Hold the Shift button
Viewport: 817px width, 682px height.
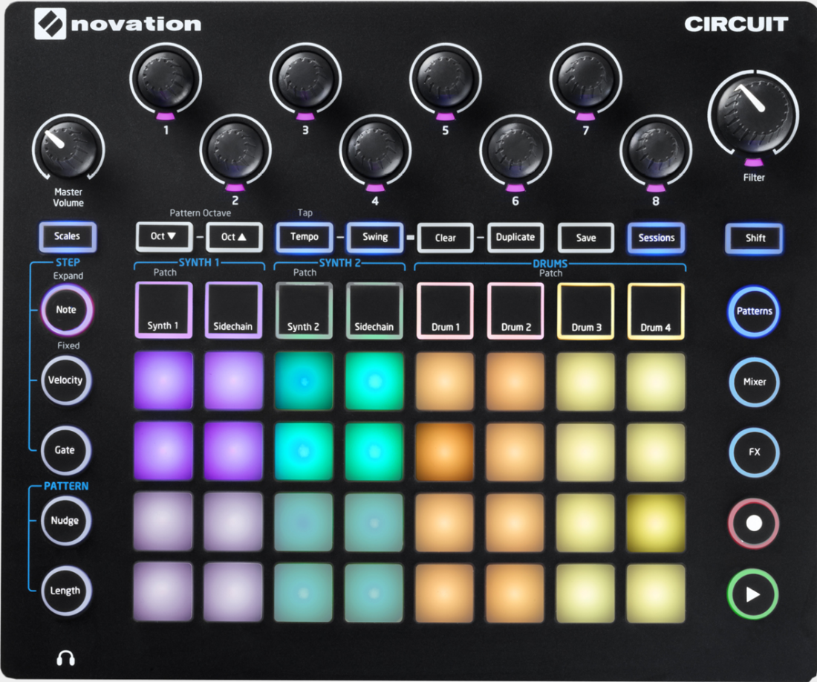point(753,238)
